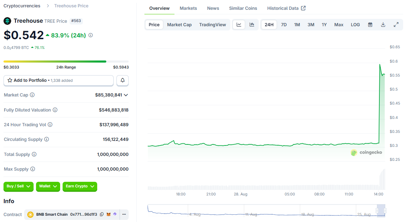This screenshot has height=222, width=407.
Task: Toggle the LOG scale option
Action: pos(355,25)
